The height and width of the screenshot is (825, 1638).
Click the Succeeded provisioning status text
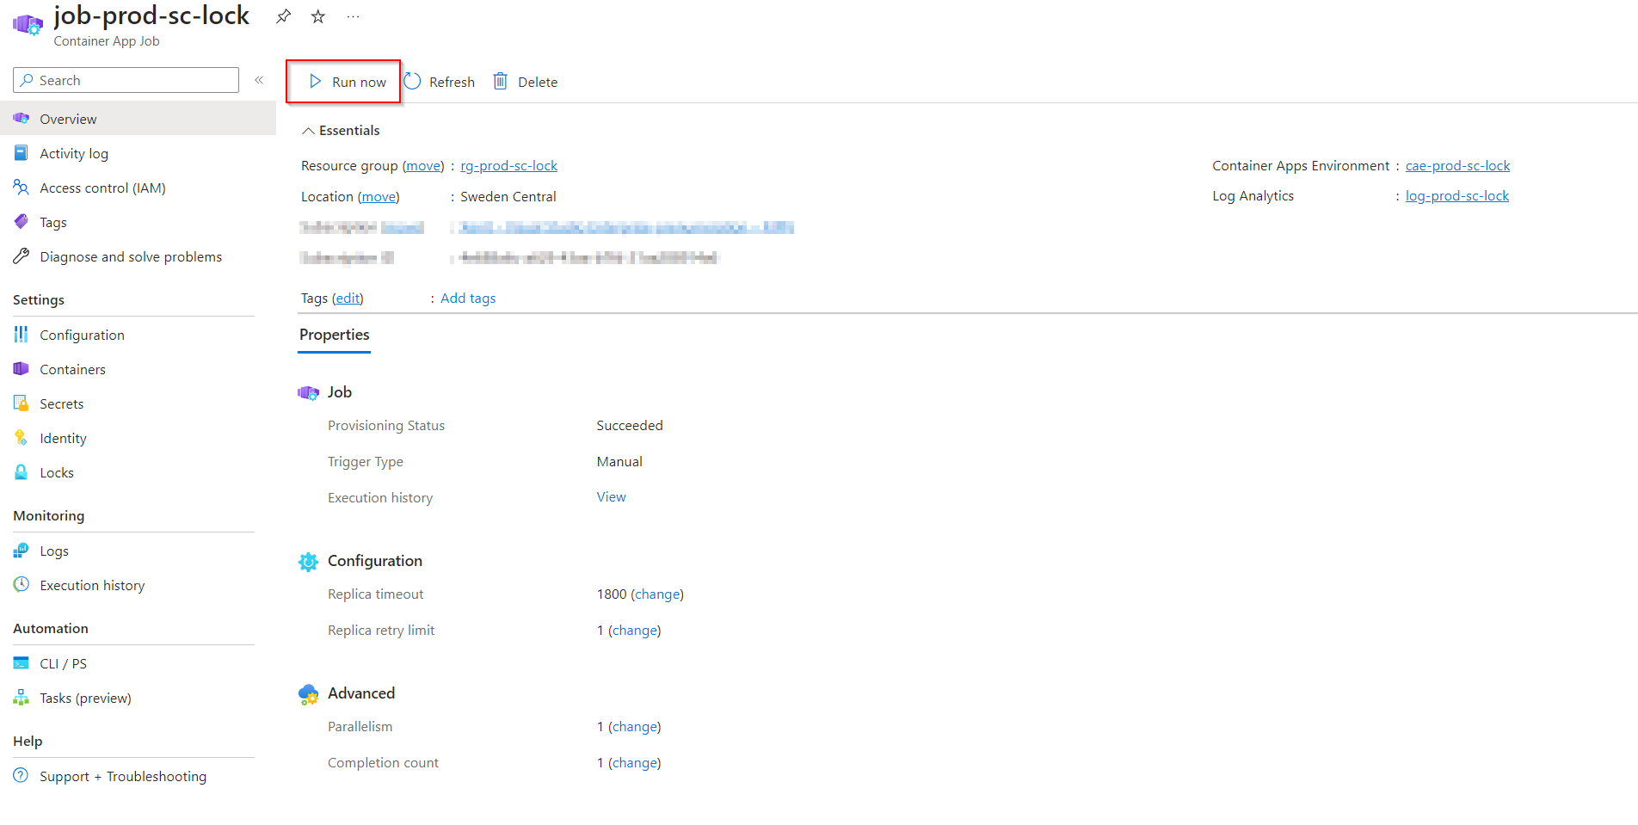coord(630,425)
